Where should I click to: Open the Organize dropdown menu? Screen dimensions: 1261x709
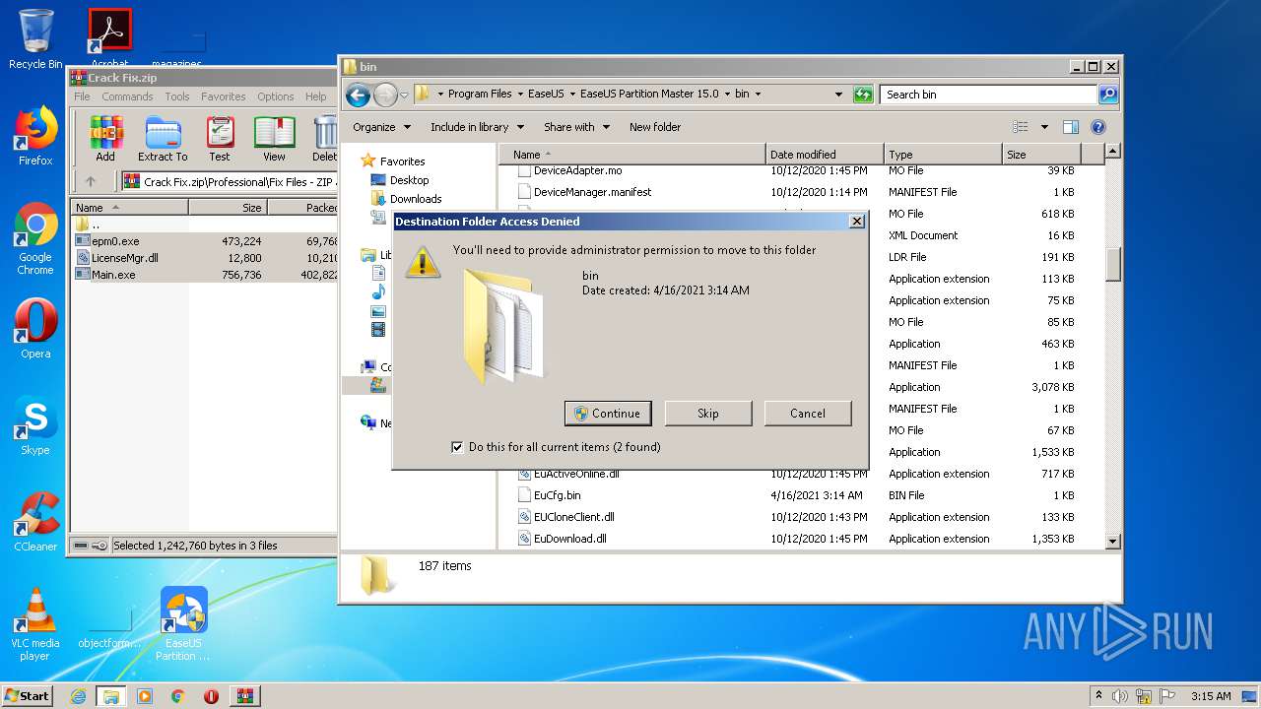381,127
